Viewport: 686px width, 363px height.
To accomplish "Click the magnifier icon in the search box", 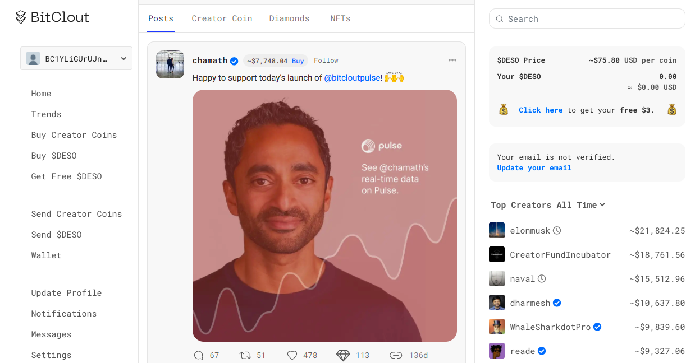I will [500, 19].
